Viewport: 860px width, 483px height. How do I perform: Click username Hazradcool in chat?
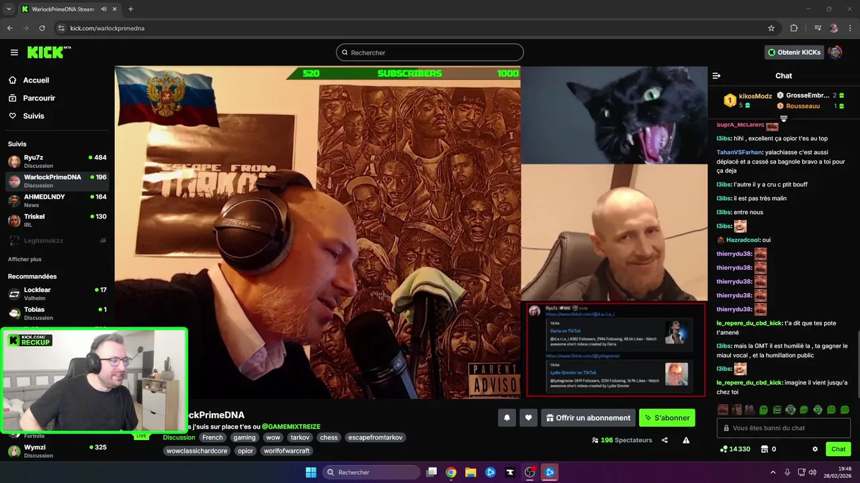tap(742, 239)
